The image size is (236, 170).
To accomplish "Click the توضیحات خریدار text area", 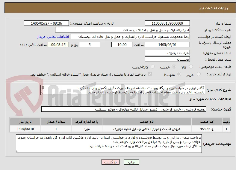I will coord(109,144).
